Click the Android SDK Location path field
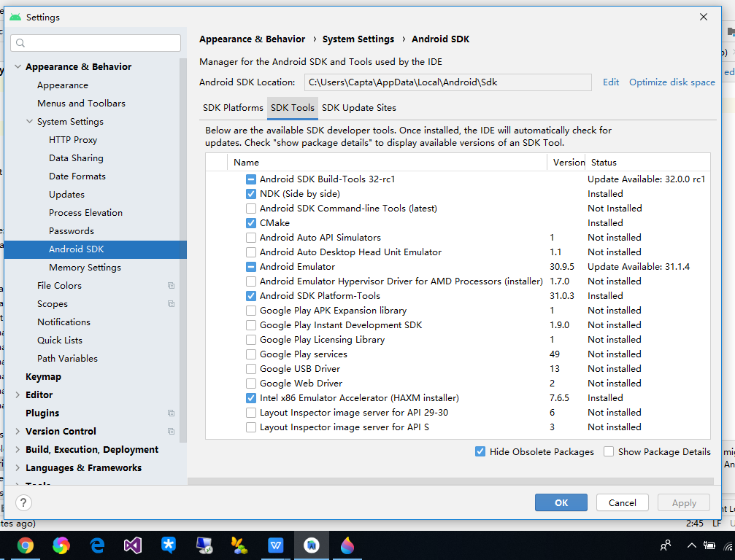The image size is (735, 560). pyautogui.click(x=447, y=82)
